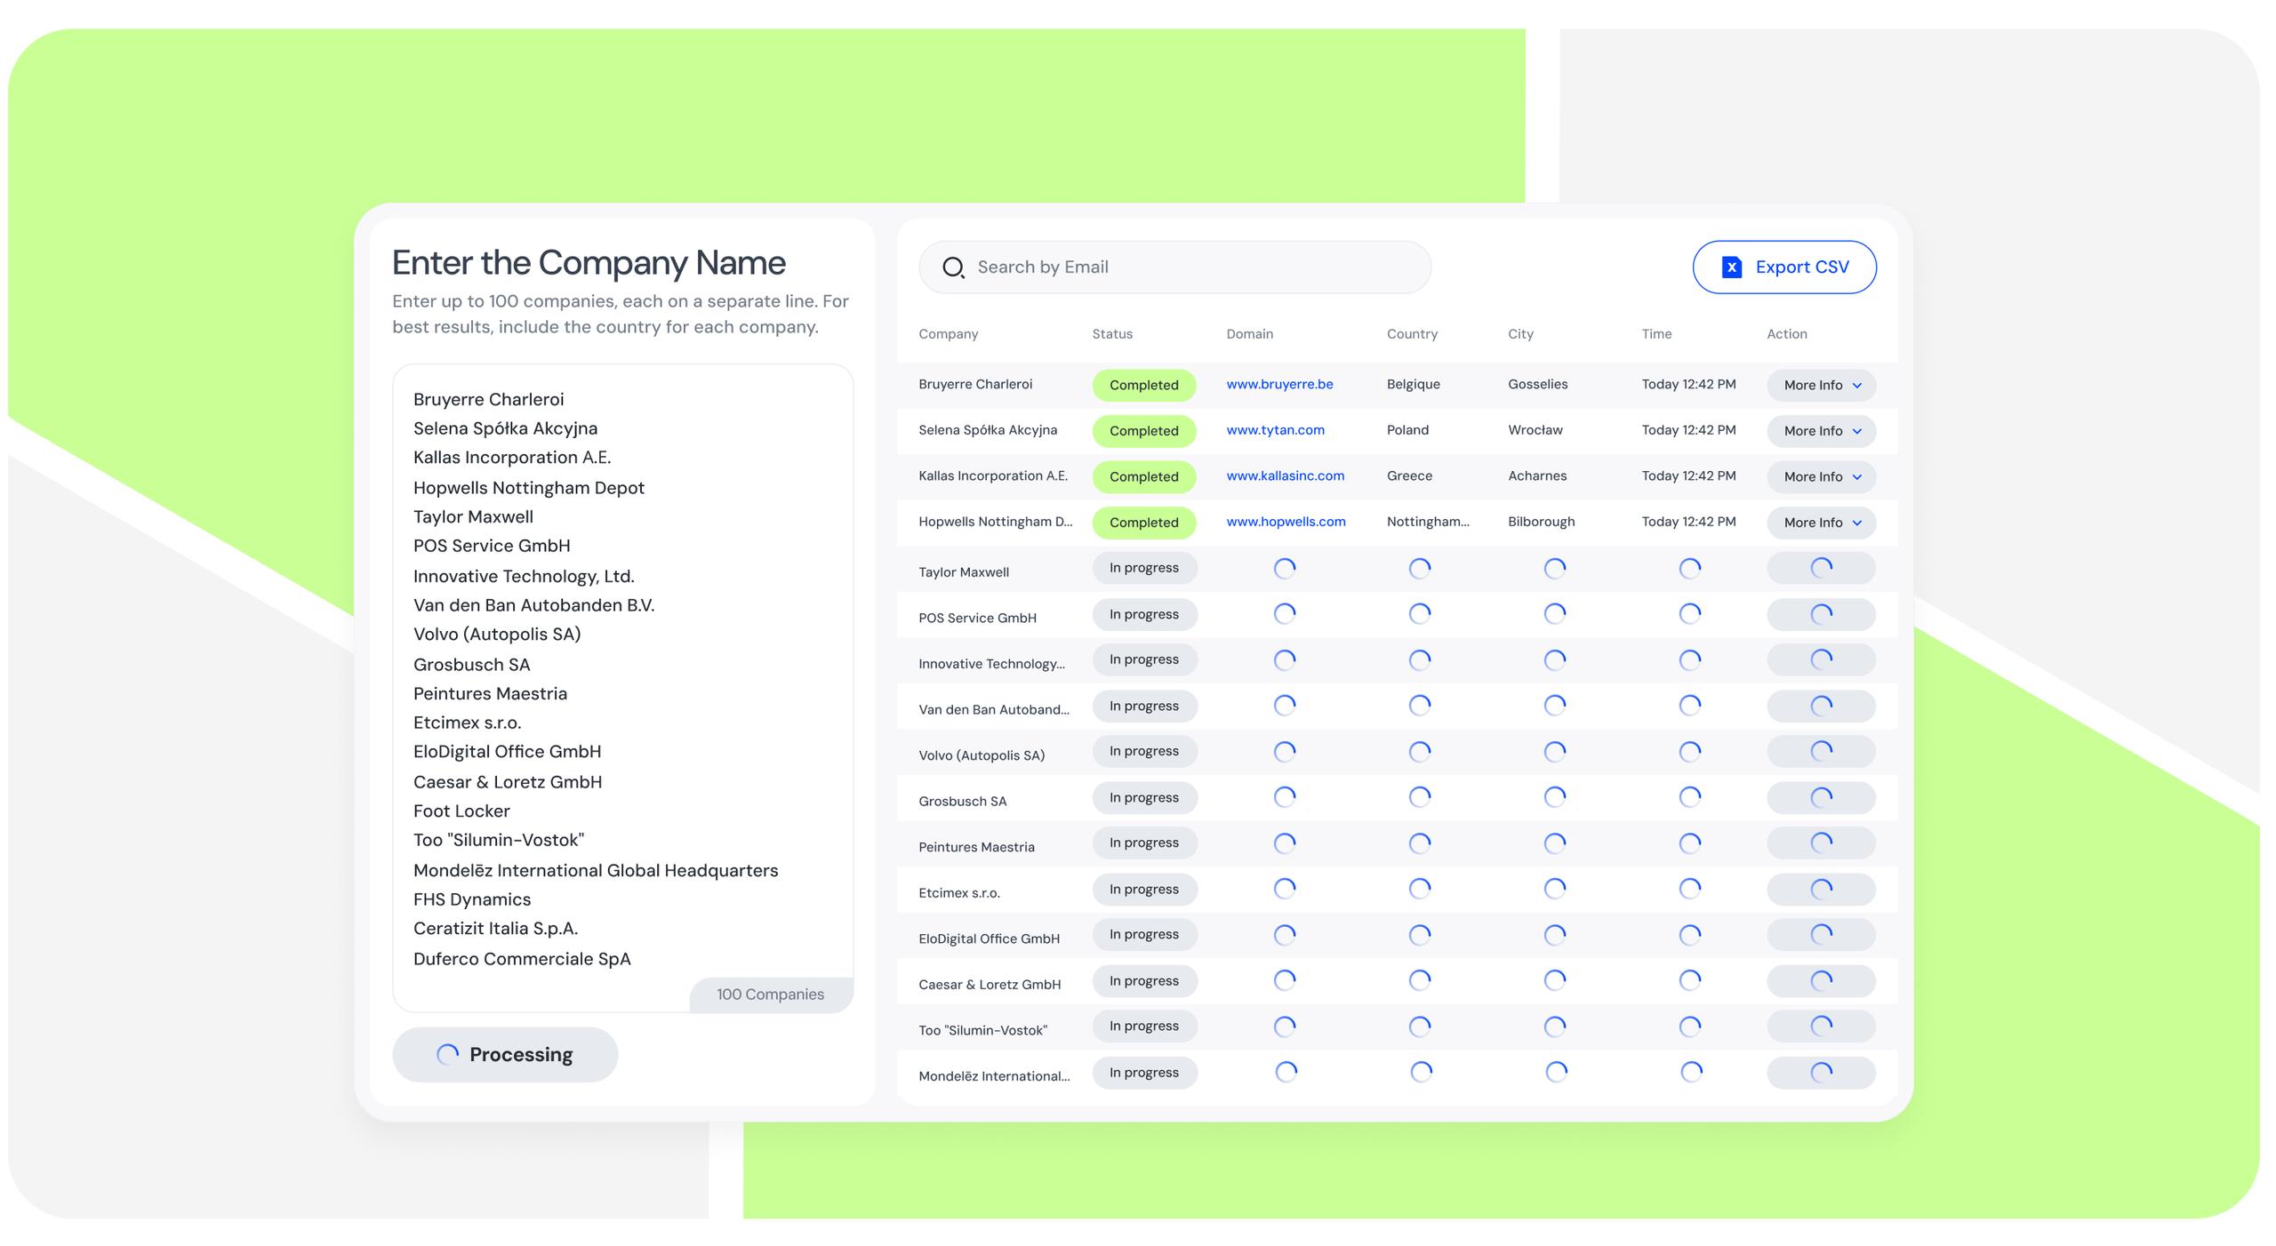Click Grosbusch SA city loading spinner
This screenshot has width=2276, height=1246.
(x=1554, y=797)
